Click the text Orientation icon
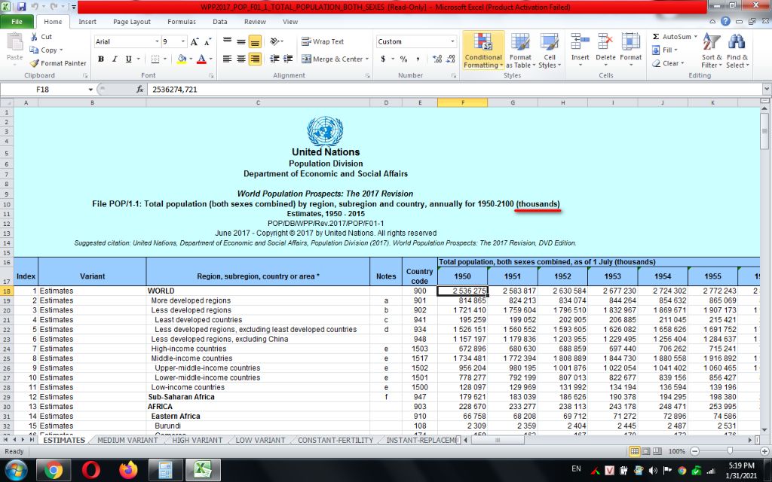 (x=274, y=42)
